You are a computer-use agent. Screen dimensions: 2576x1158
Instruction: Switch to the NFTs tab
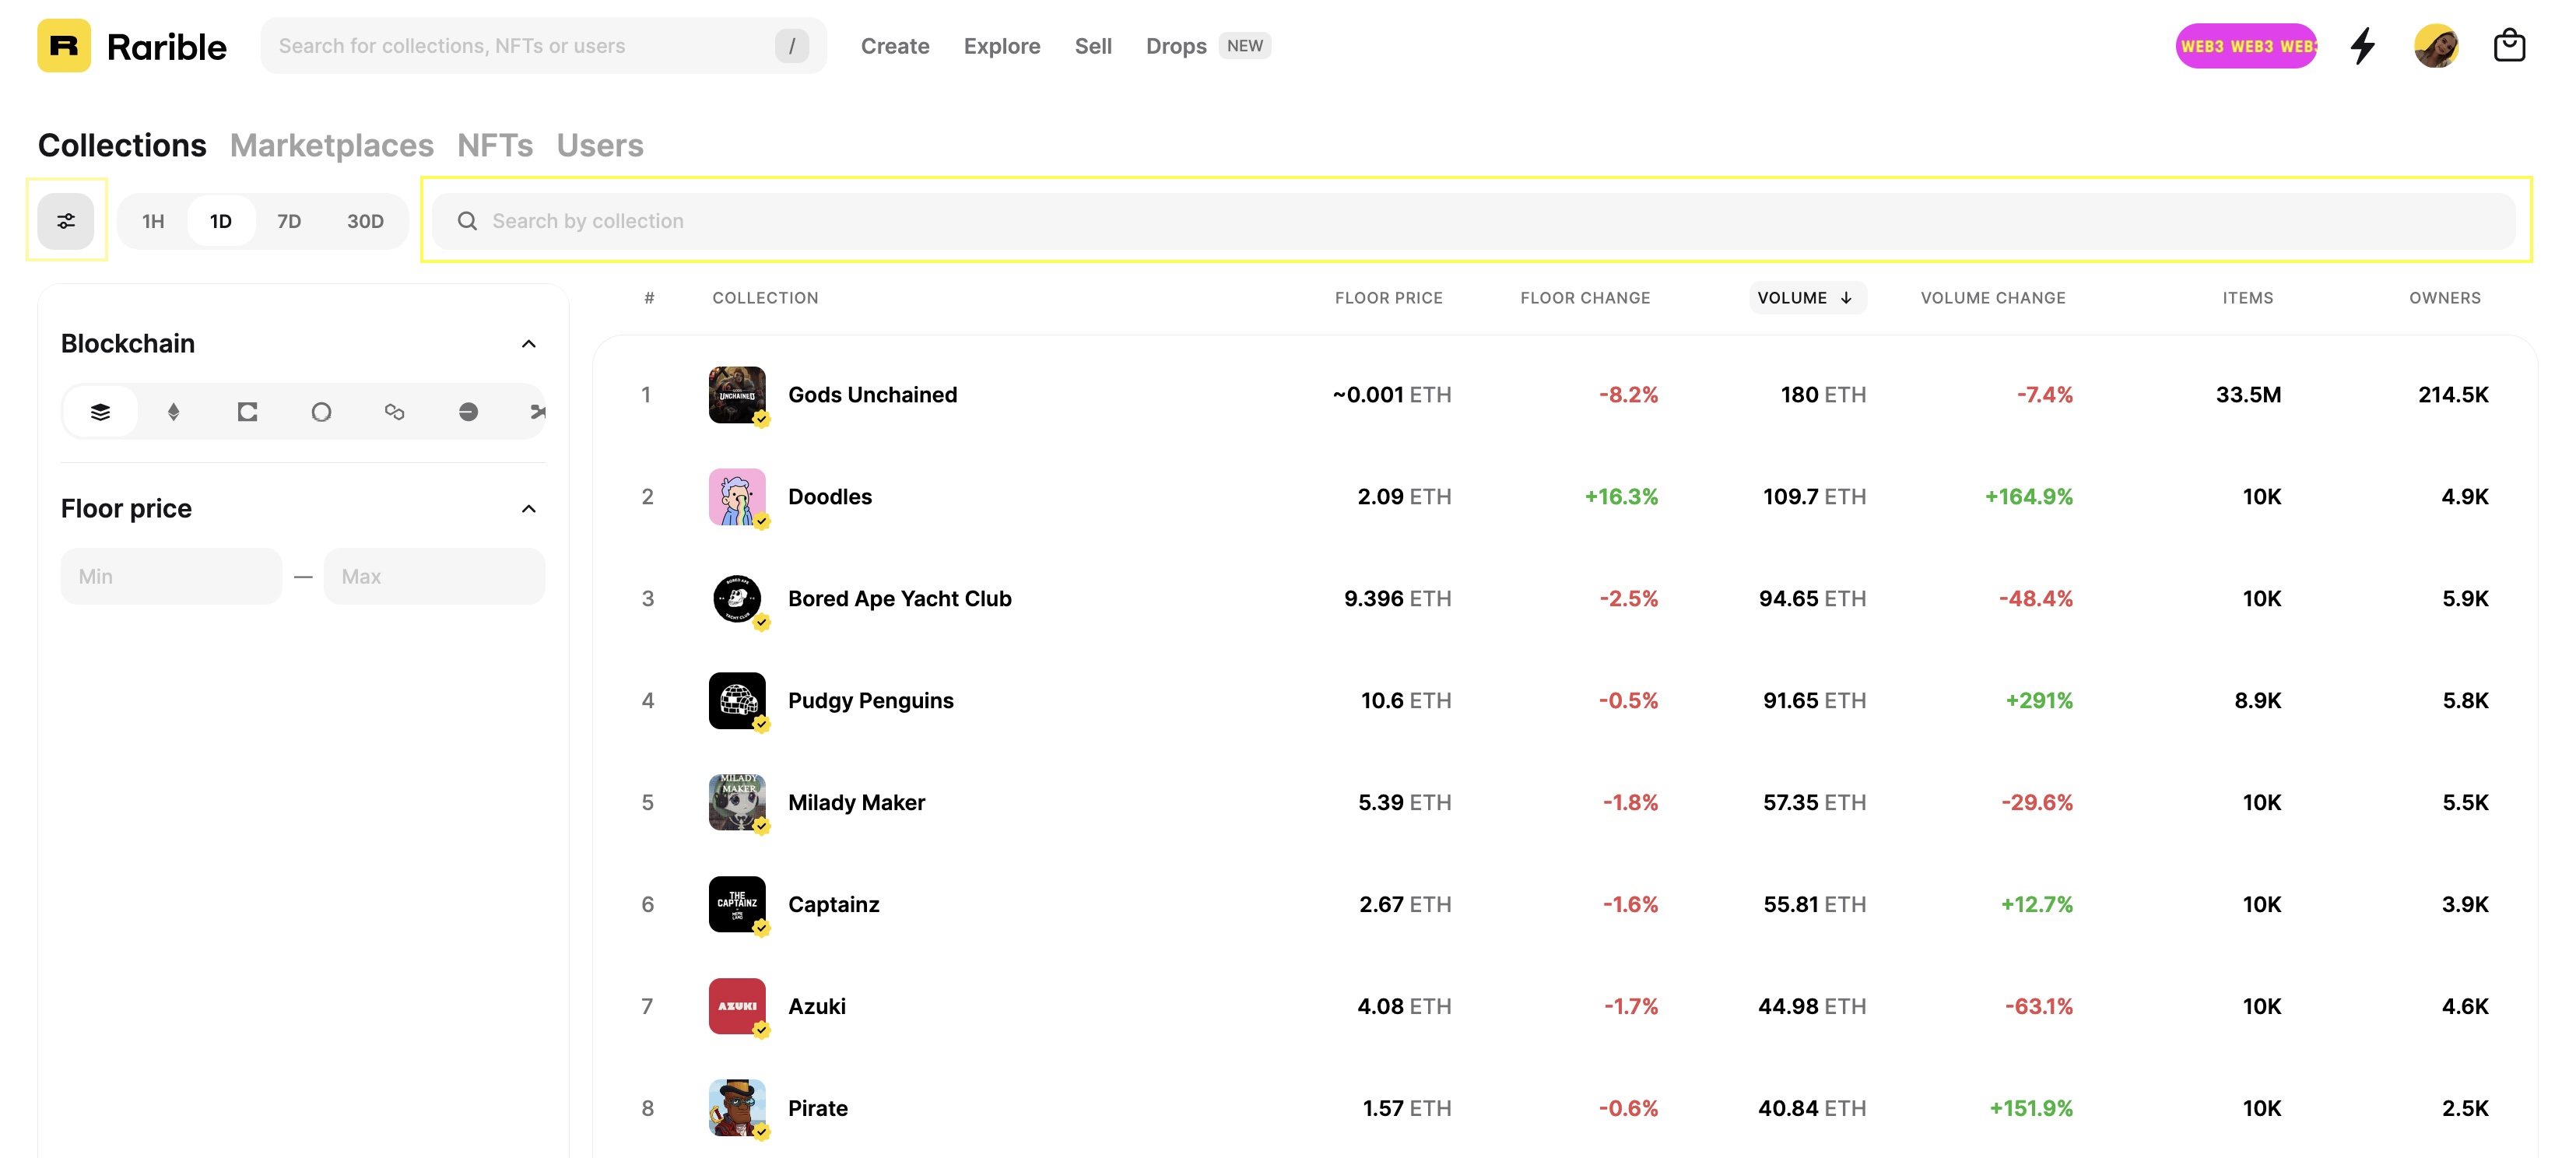click(x=495, y=146)
